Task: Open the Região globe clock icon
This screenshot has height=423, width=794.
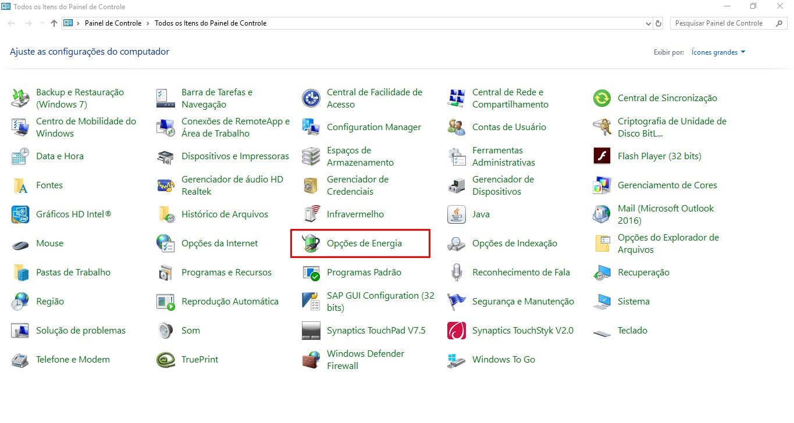Action: (x=20, y=302)
